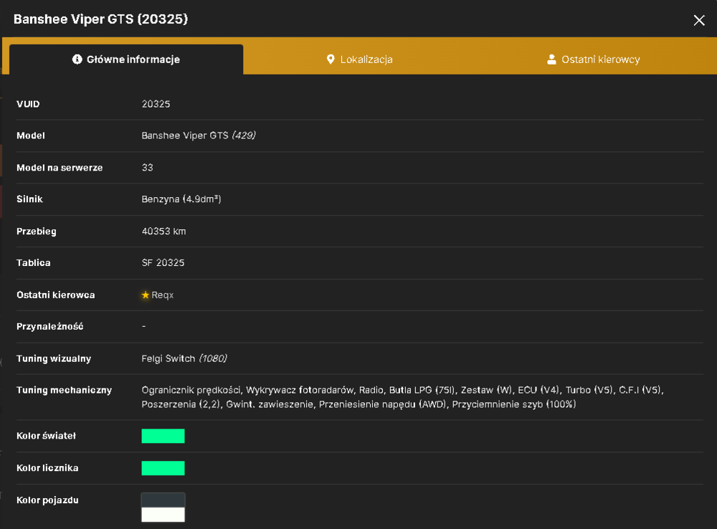Select the Kolor świateł green swatch
717x529 pixels.
pyautogui.click(x=163, y=436)
